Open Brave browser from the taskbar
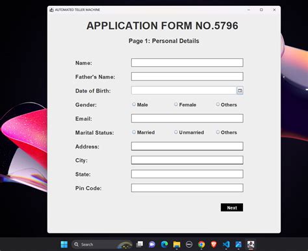Viewport: 308px width, 251px height. click(x=214, y=245)
